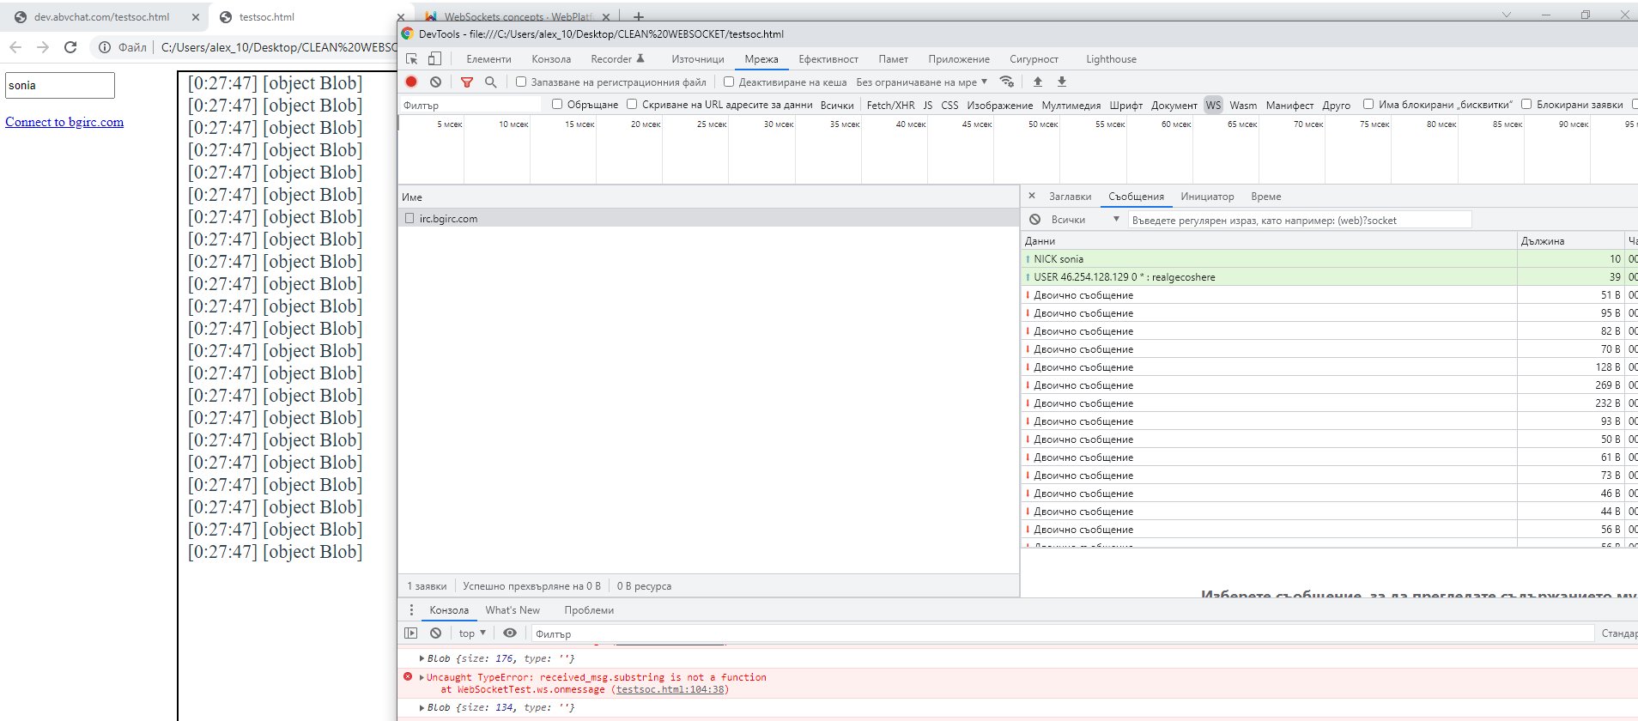Image resolution: width=1638 pixels, height=721 pixels.
Task: Reload the testsoc.html page
Action: tap(70, 47)
